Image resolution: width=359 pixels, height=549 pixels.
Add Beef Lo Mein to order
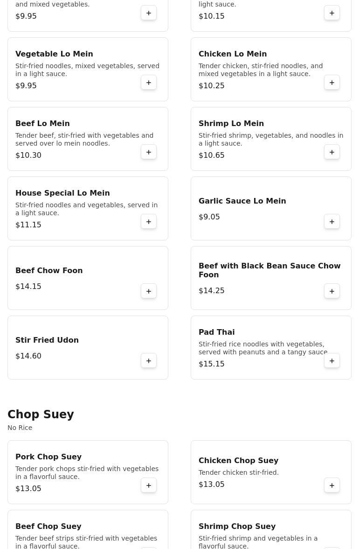pos(149,152)
